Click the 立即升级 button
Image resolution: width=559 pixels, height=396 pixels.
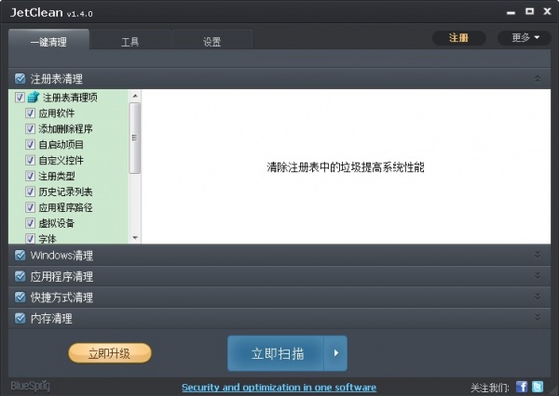click(109, 353)
